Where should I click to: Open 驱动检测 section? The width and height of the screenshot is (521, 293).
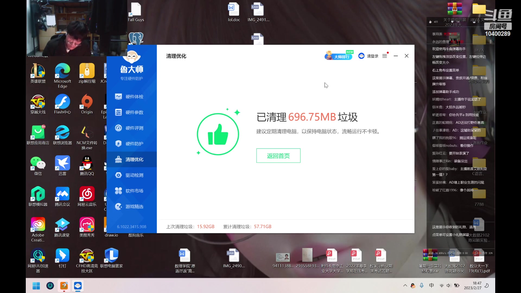coord(132,175)
